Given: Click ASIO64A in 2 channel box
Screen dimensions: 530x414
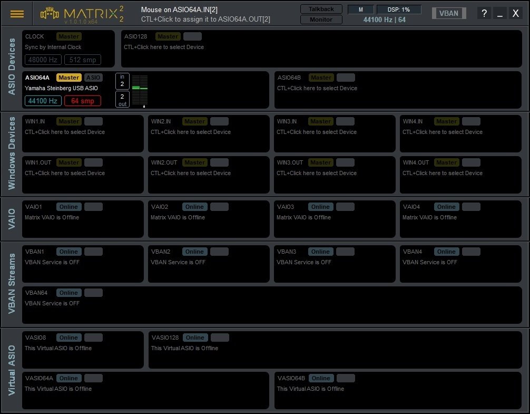Looking at the screenshot, I should [x=122, y=81].
